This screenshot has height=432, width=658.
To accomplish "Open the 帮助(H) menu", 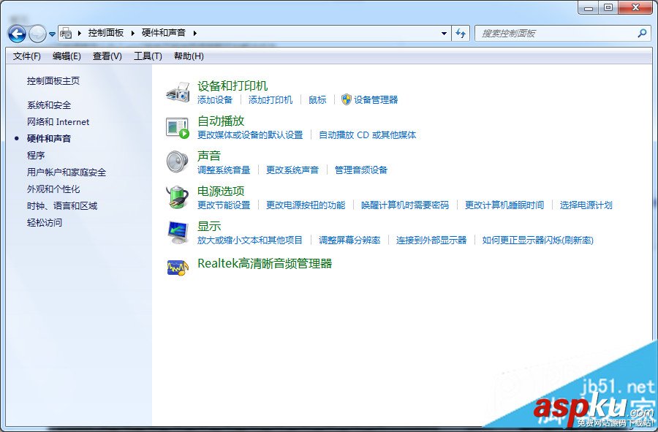I will 189,56.
